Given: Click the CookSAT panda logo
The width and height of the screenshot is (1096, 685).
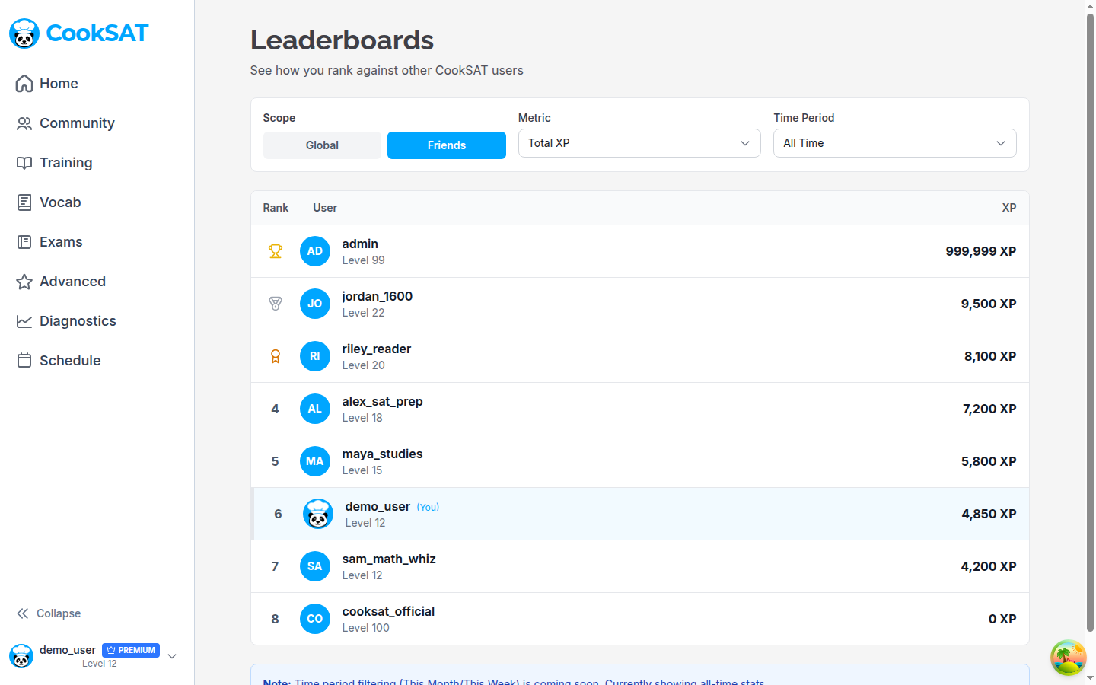Looking at the screenshot, I should point(24,33).
